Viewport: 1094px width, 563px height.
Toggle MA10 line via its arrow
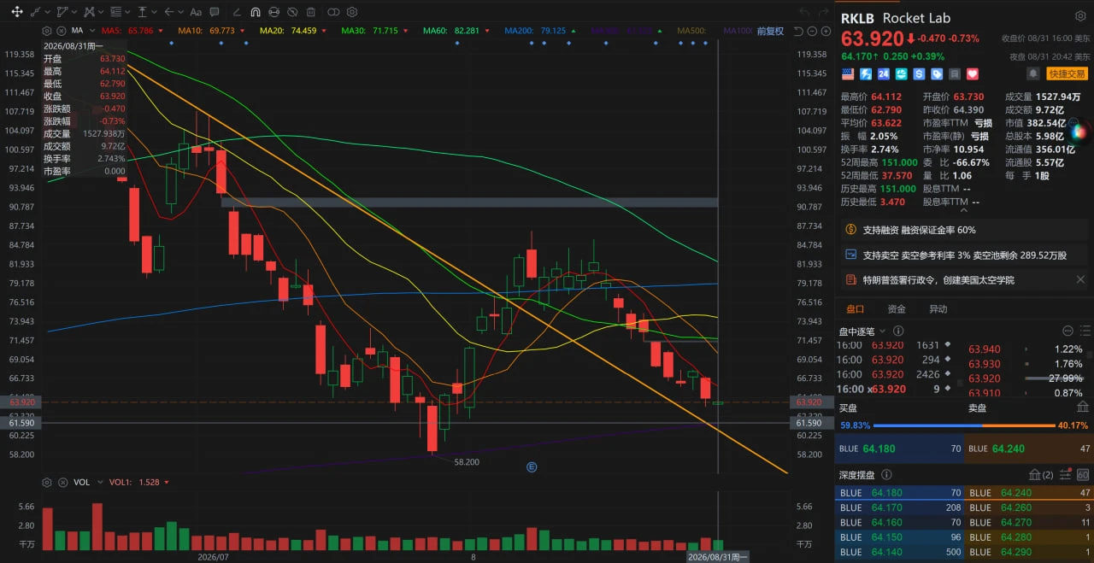[242, 31]
